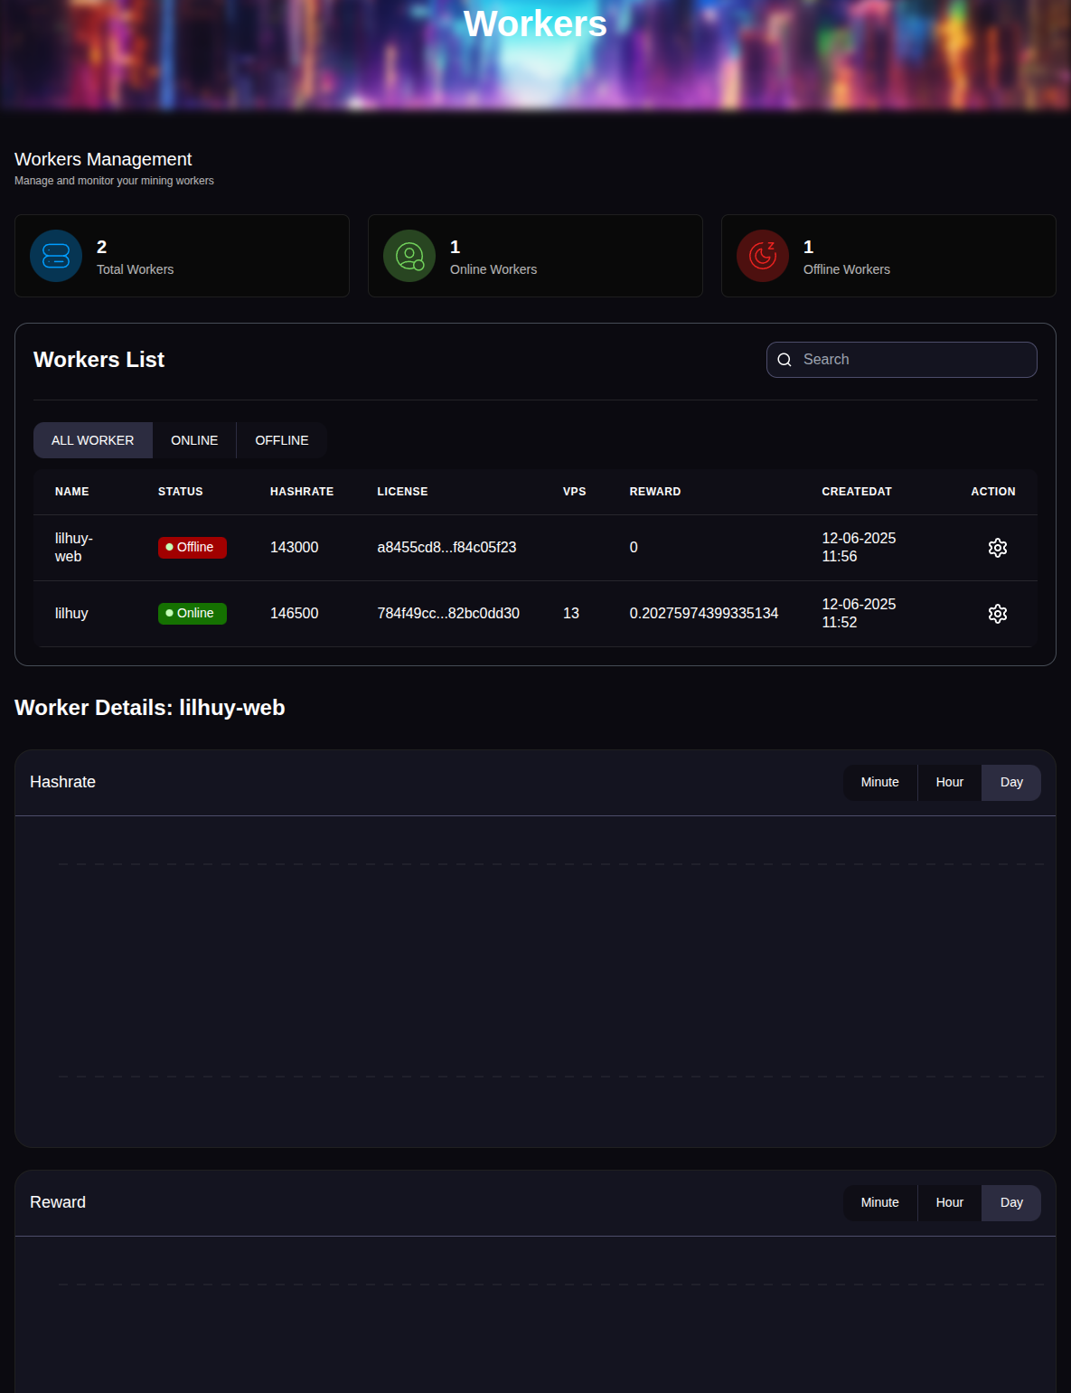The width and height of the screenshot is (1071, 1393).
Task: Click the Online status badge of lilhuy
Action: coord(192,613)
